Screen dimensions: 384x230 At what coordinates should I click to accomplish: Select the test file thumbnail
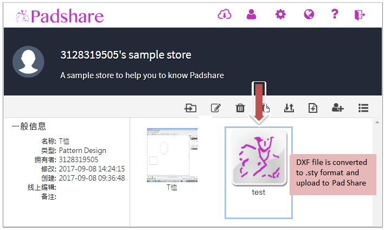[259, 158]
